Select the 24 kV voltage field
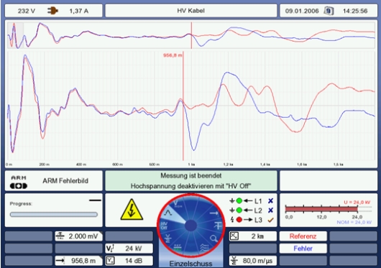Screen dimensions: 381x268 (x=129, y=249)
